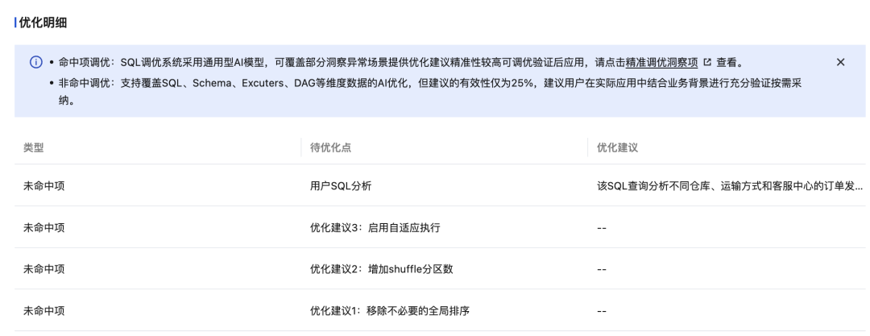Click the info icon in the notice banner
The width and height of the screenshot is (870, 336).
click(x=35, y=62)
